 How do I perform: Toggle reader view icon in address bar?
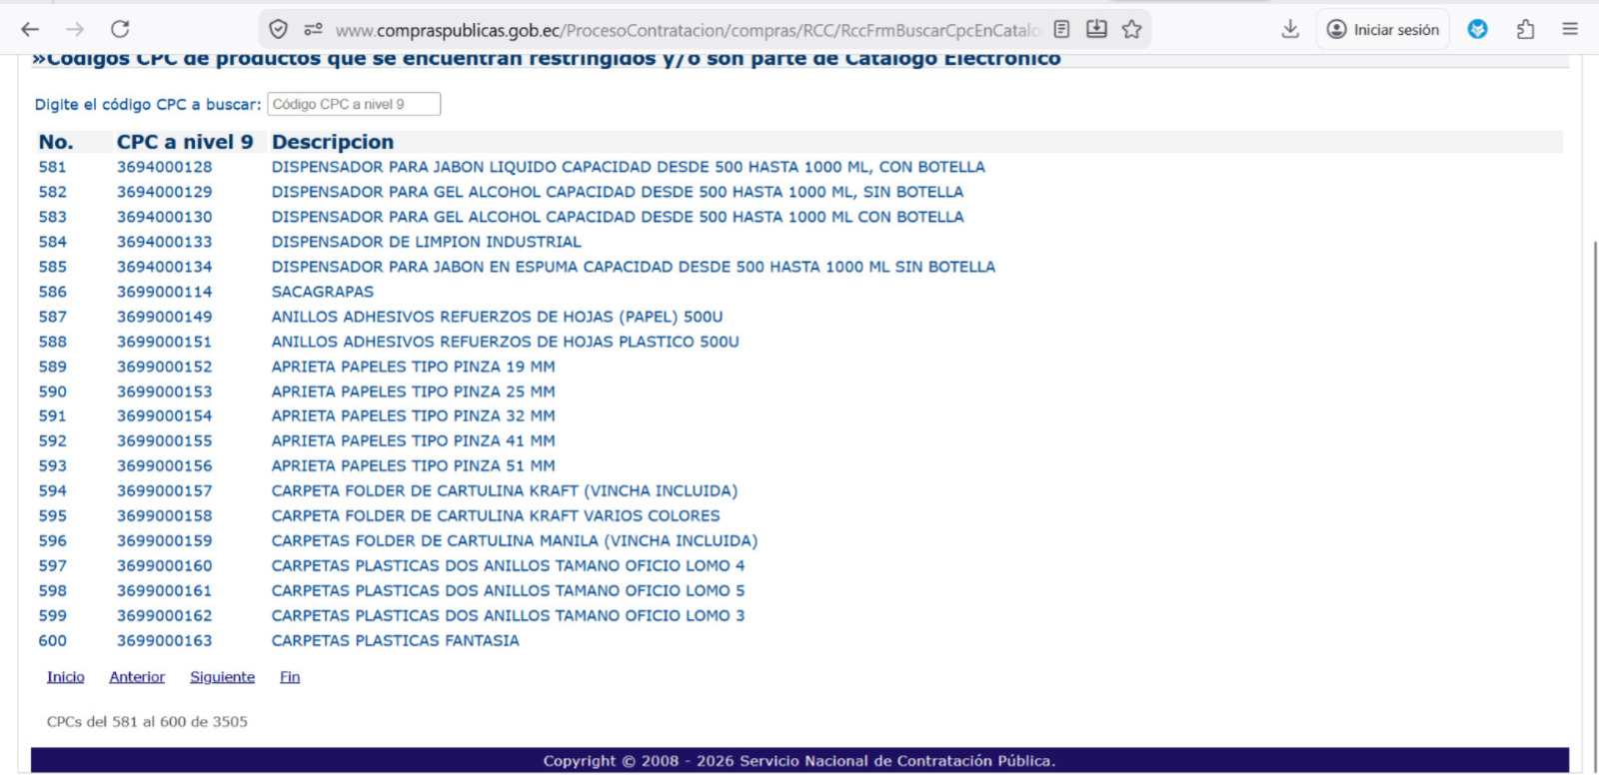(x=1061, y=29)
